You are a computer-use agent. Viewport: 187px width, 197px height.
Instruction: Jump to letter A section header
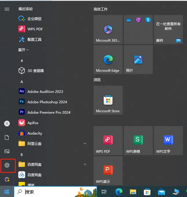click(x=22, y=82)
